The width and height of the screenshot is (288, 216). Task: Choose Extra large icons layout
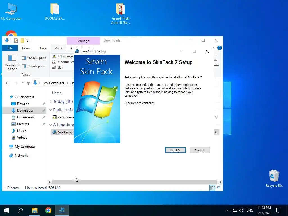click(x=63, y=56)
